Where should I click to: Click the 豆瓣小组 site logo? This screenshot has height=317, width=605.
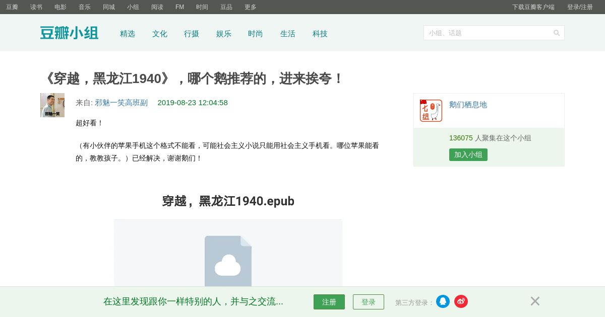69,33
